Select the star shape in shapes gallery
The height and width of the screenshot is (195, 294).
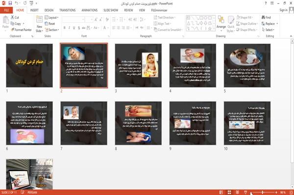210,29
